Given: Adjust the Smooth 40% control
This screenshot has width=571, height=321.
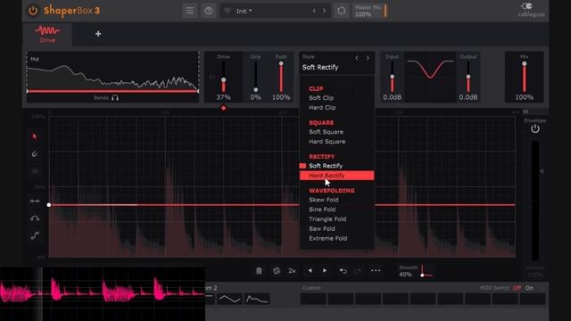Looking at the screenshot, I should [x=417, y=271].
